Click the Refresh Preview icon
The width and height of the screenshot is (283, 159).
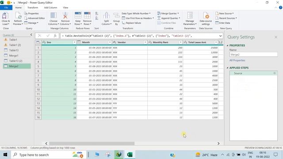click(x=18, y=16)
